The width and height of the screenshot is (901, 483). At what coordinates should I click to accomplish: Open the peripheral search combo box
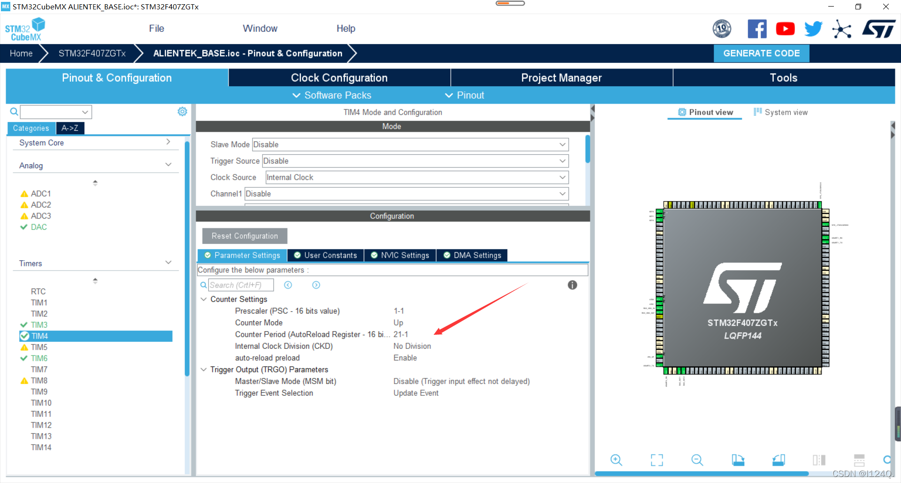(x=56, y=112)
